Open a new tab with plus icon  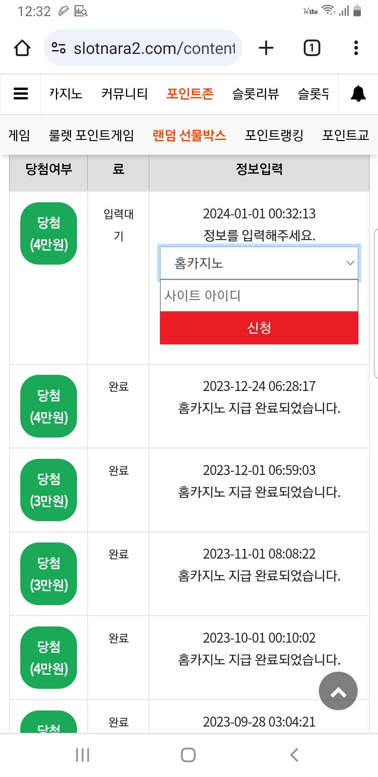click(266, 48)
